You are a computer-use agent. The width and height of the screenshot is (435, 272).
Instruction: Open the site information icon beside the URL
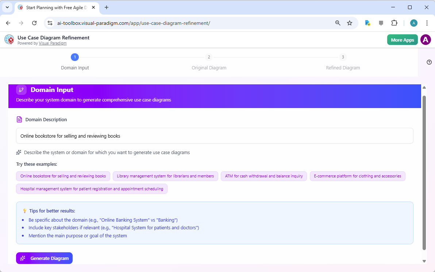coord(50,23)
